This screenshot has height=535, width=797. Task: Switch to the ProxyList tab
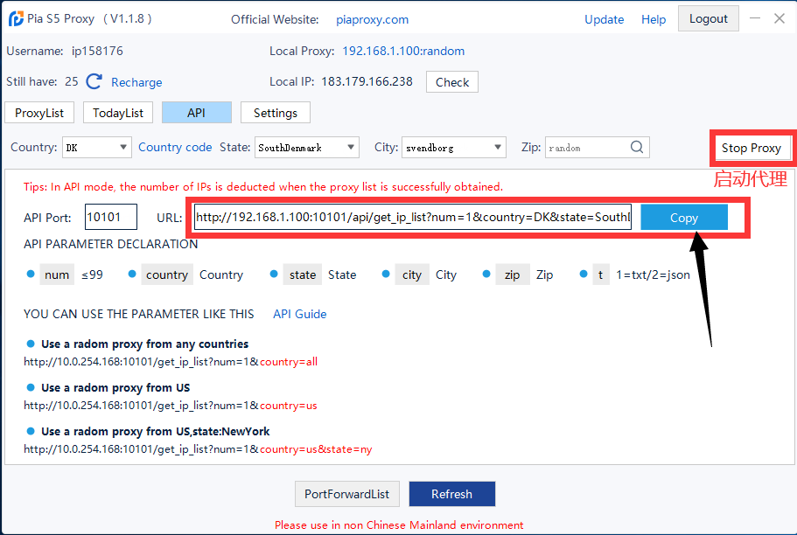click(39, 113)
